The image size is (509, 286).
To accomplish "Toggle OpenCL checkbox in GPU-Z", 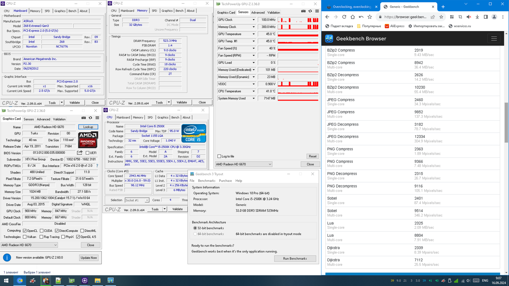I will (25, 231).
